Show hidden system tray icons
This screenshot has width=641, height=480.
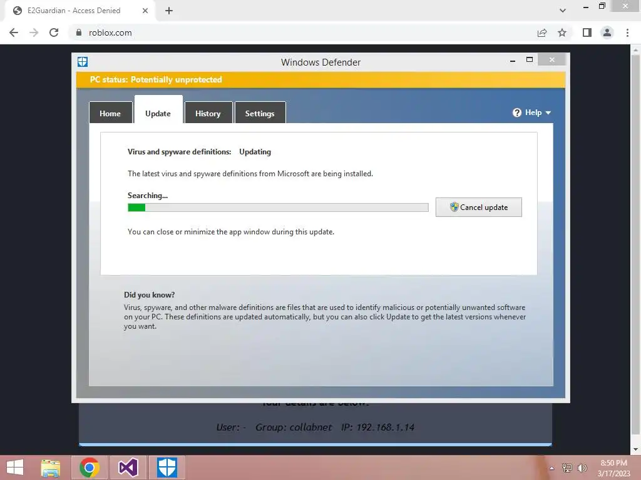click(551, 468)
